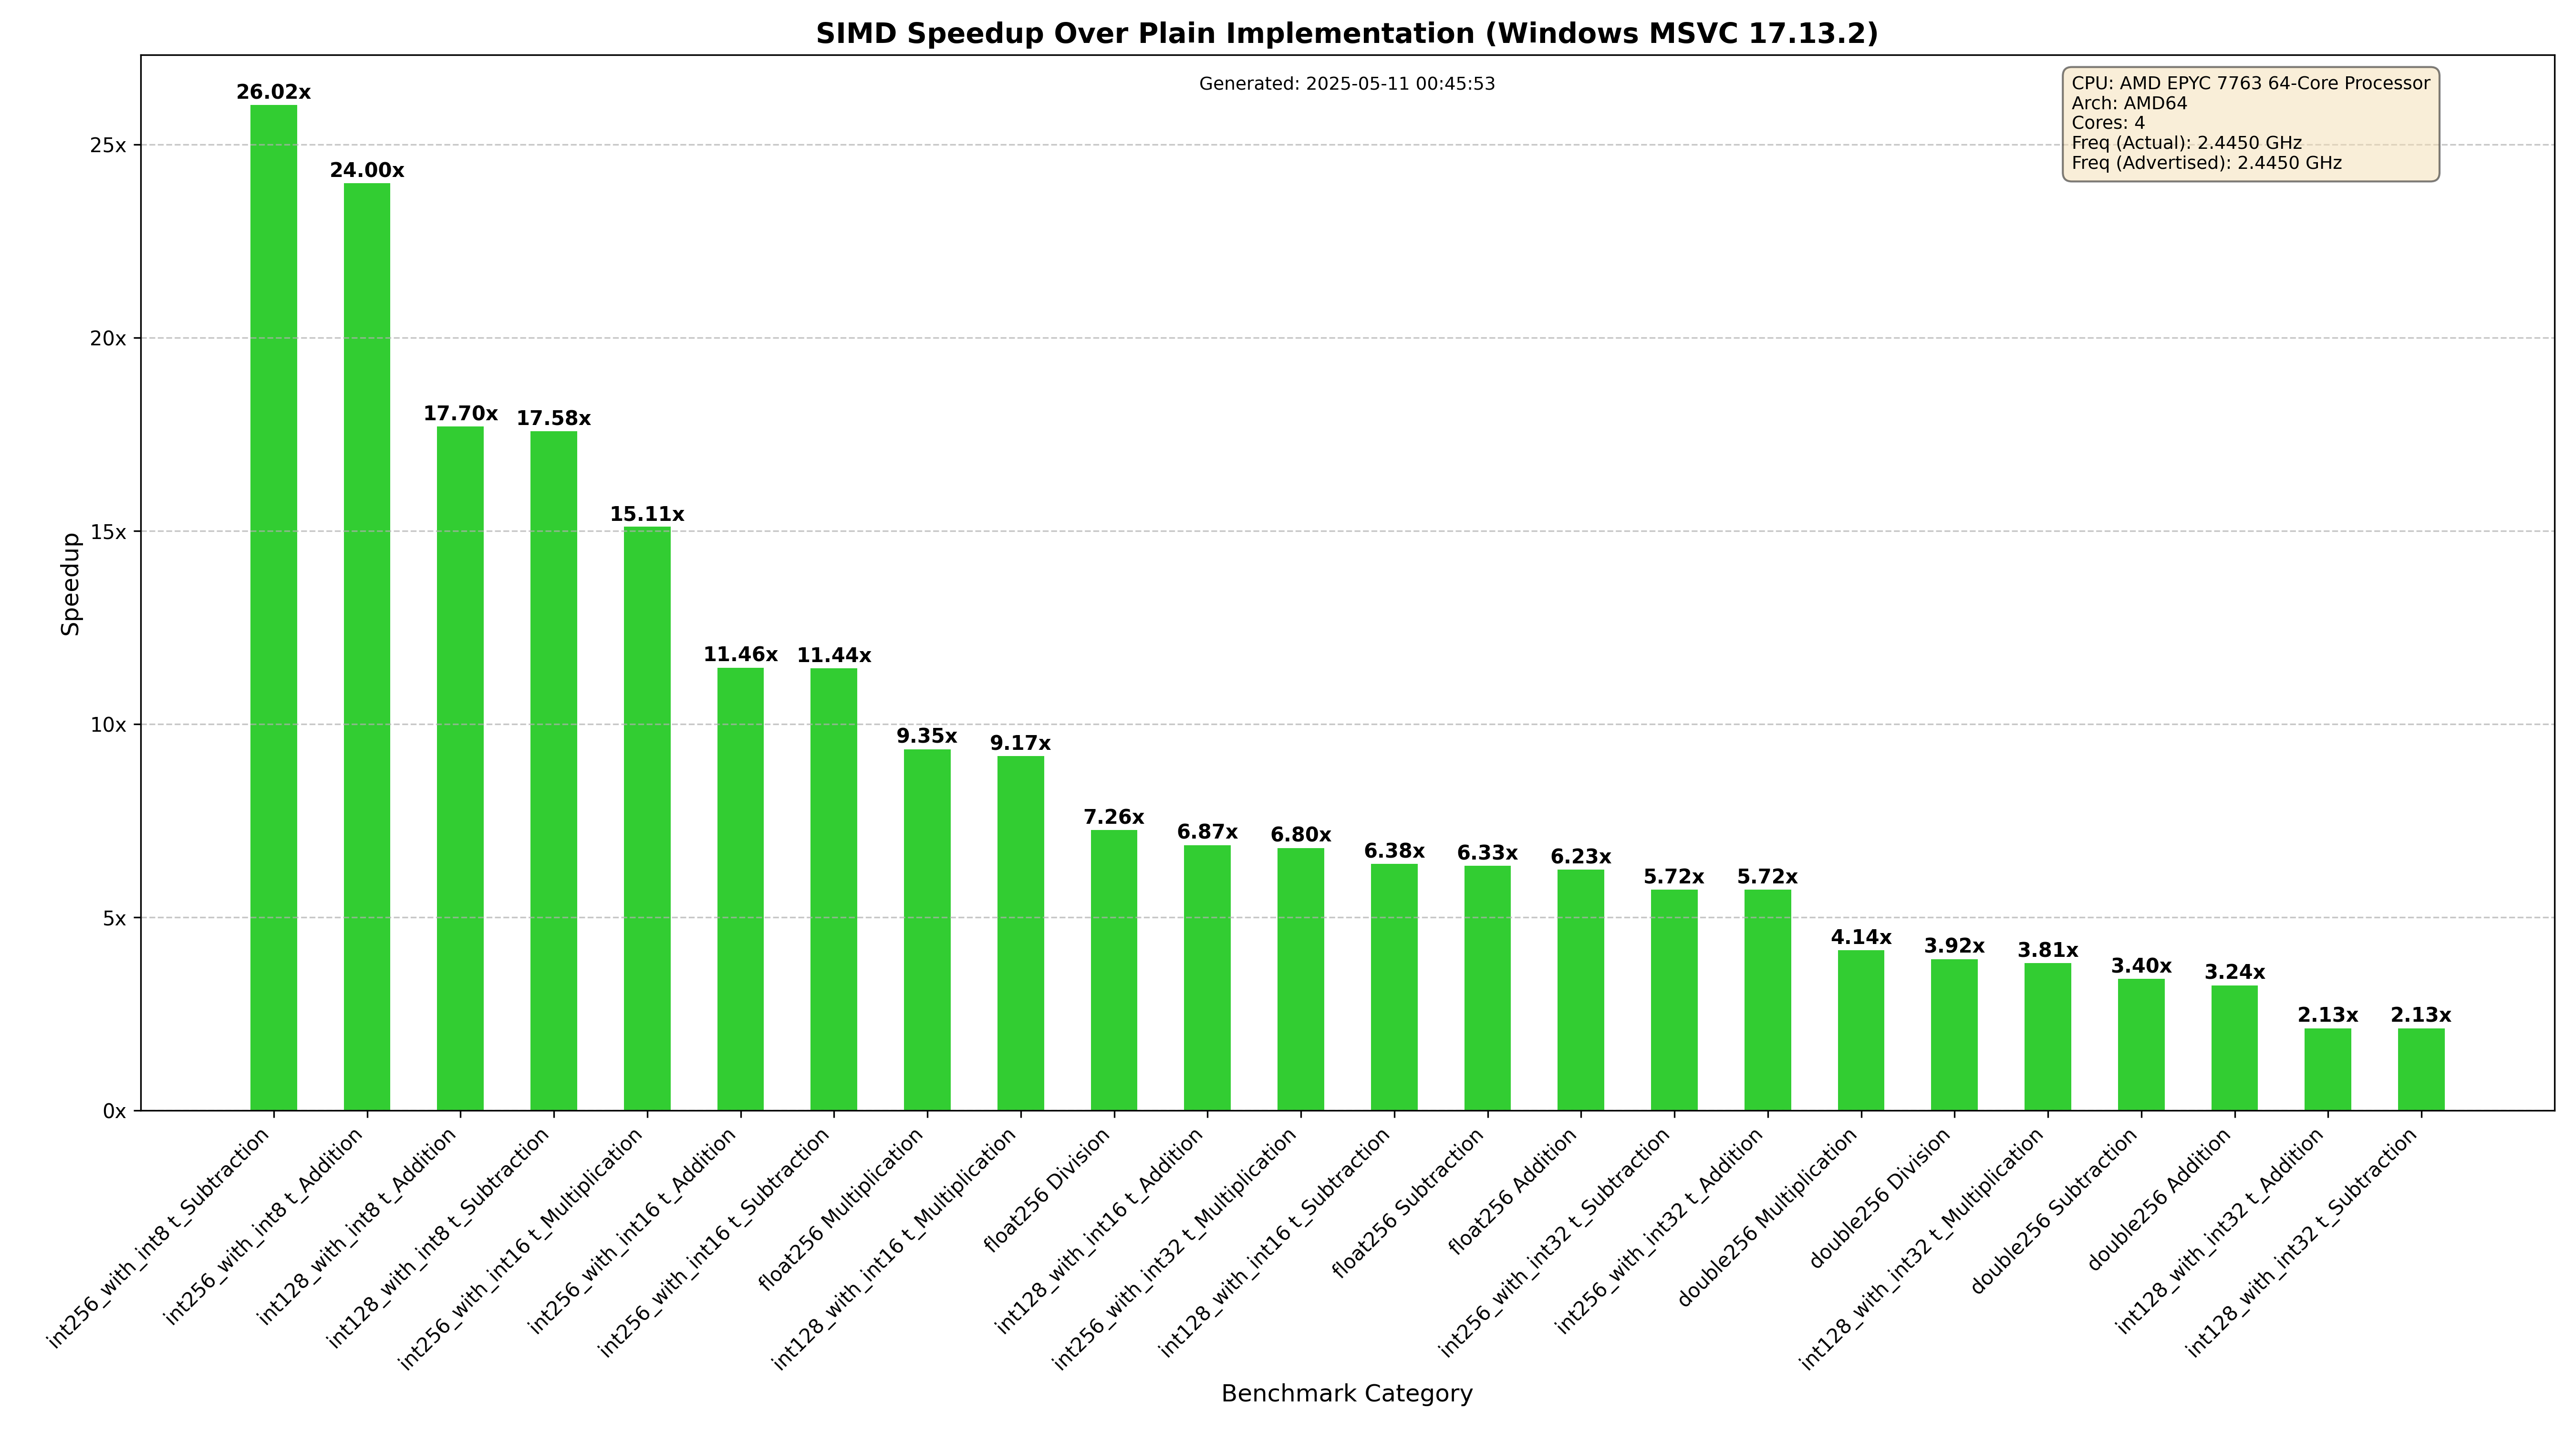Click the int128_with_int32 t_Subtraction bar
2576x1431 pixels.
tap(2421, 1068)
